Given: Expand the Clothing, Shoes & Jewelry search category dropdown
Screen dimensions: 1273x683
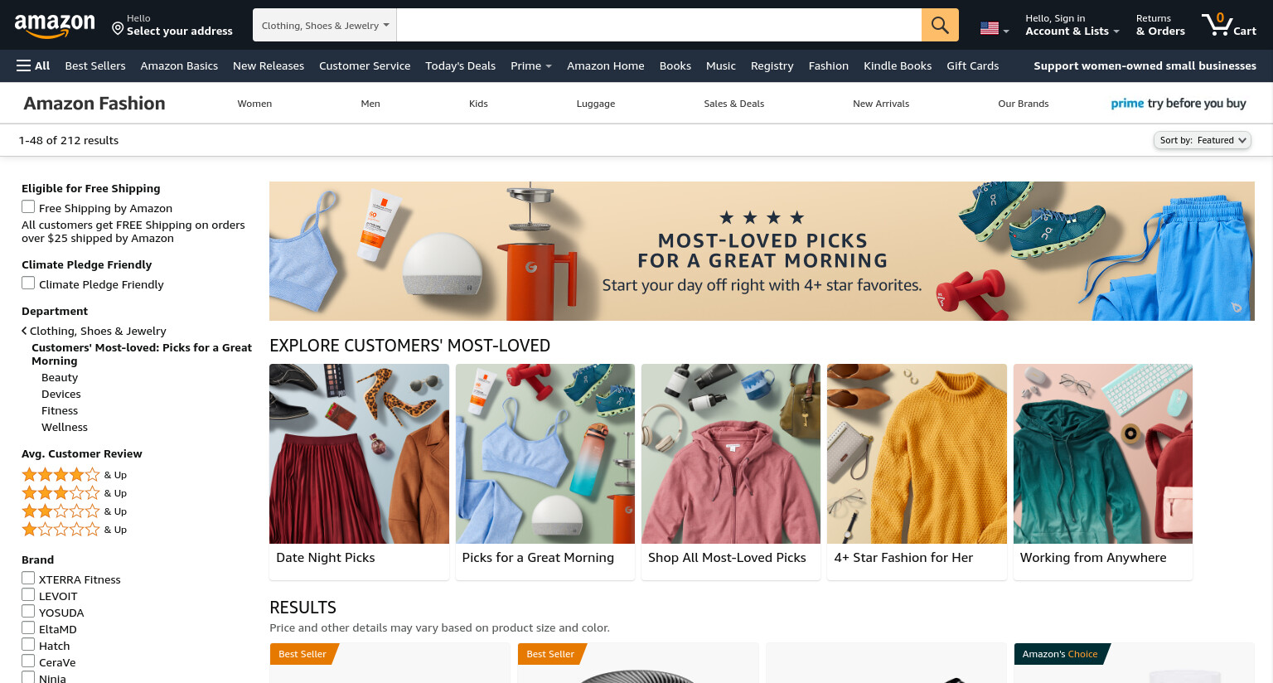Looking at the screenshot, I should (x=325, y=25).
